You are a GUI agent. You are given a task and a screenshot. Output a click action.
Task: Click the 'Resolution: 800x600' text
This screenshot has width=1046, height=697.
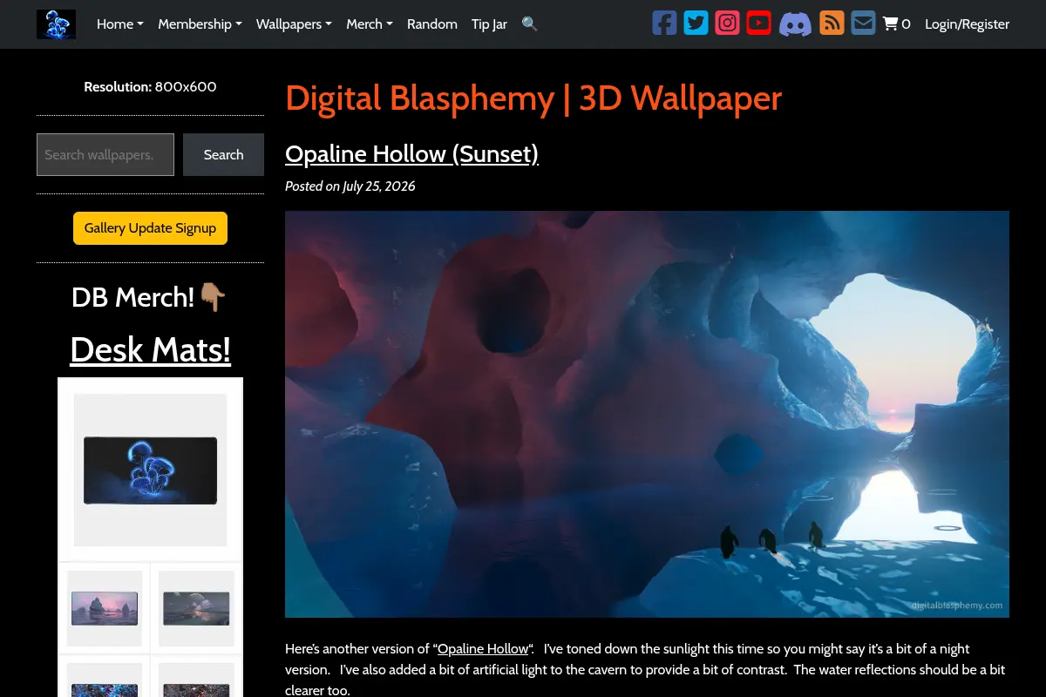[x=150, y=87]
